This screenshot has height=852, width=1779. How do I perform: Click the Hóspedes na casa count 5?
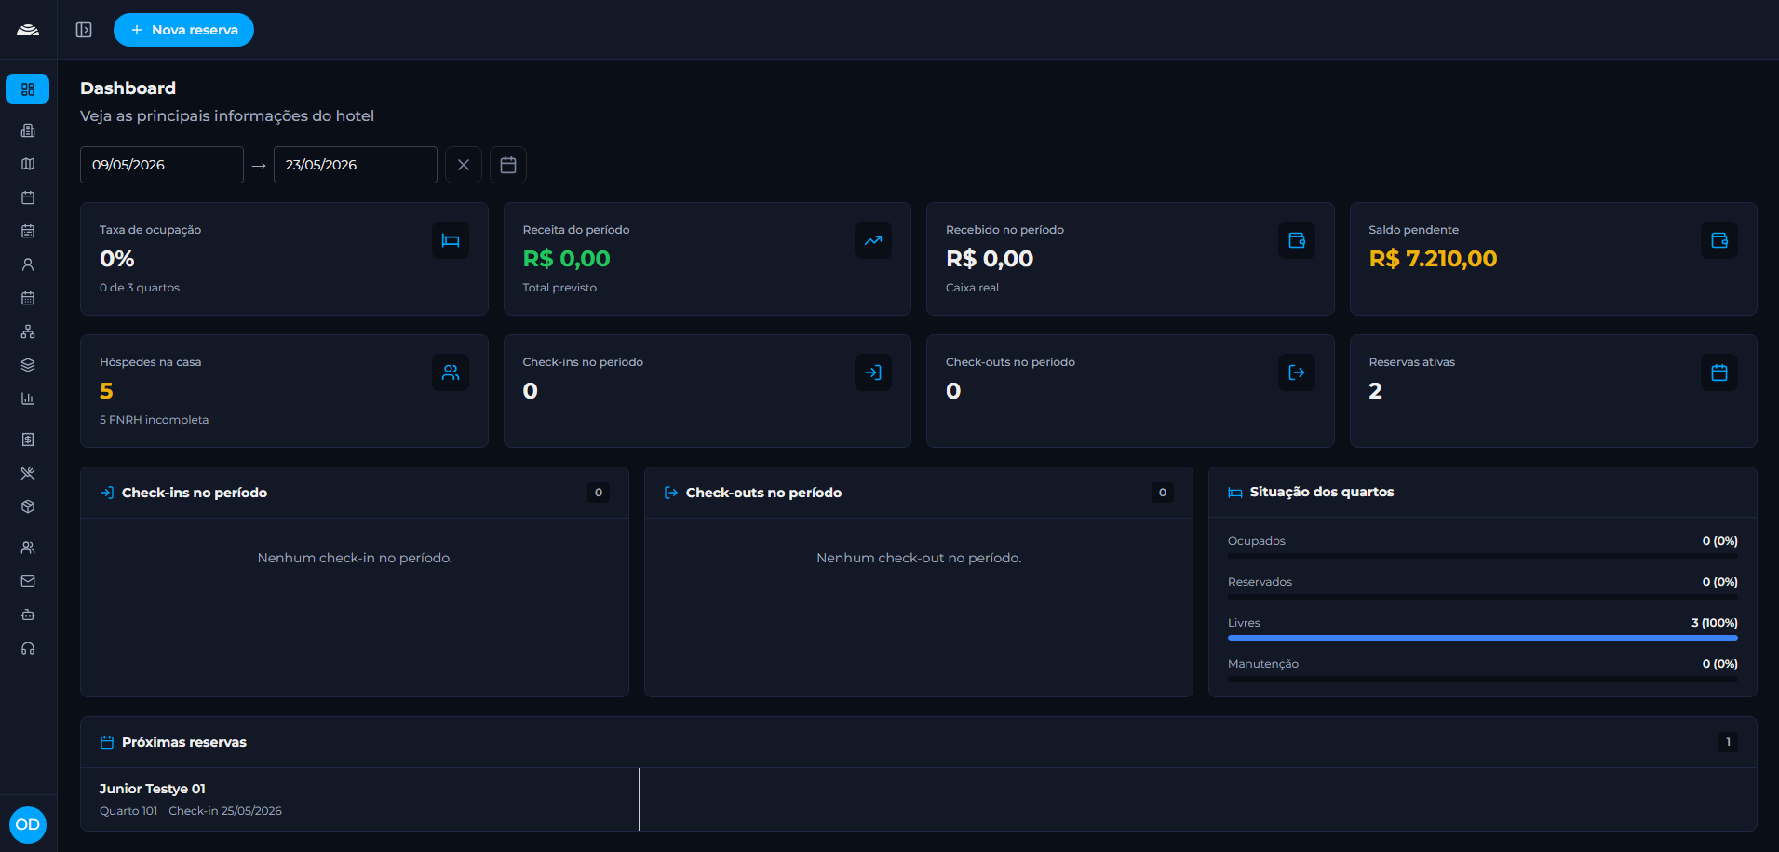(106, 391)
